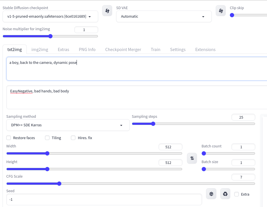267x207 pixels.
Task: Check the Extra seed option
Action: click(x=237, y=194)
